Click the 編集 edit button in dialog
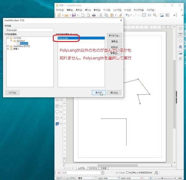 [115, 41]
